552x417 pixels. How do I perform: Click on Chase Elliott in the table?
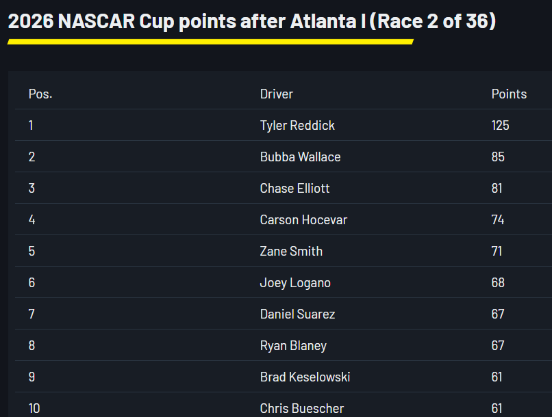(x=294, y=189)
